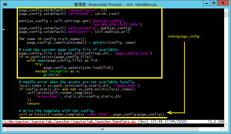
Task: Click the 'ignorePlugins' string literal
Action: pyautogui.click(x=82, y=10)
